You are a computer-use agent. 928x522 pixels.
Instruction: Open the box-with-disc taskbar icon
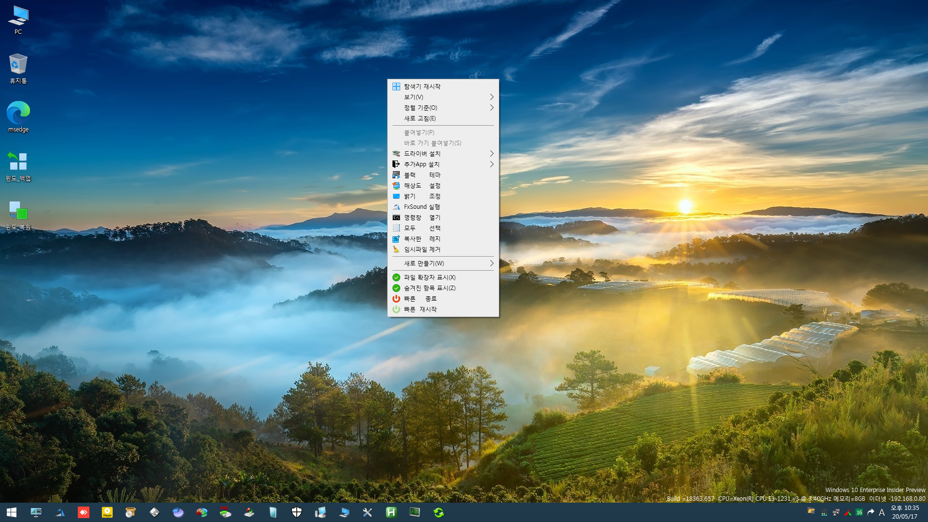pyautogui.click(x=130, y=512)
